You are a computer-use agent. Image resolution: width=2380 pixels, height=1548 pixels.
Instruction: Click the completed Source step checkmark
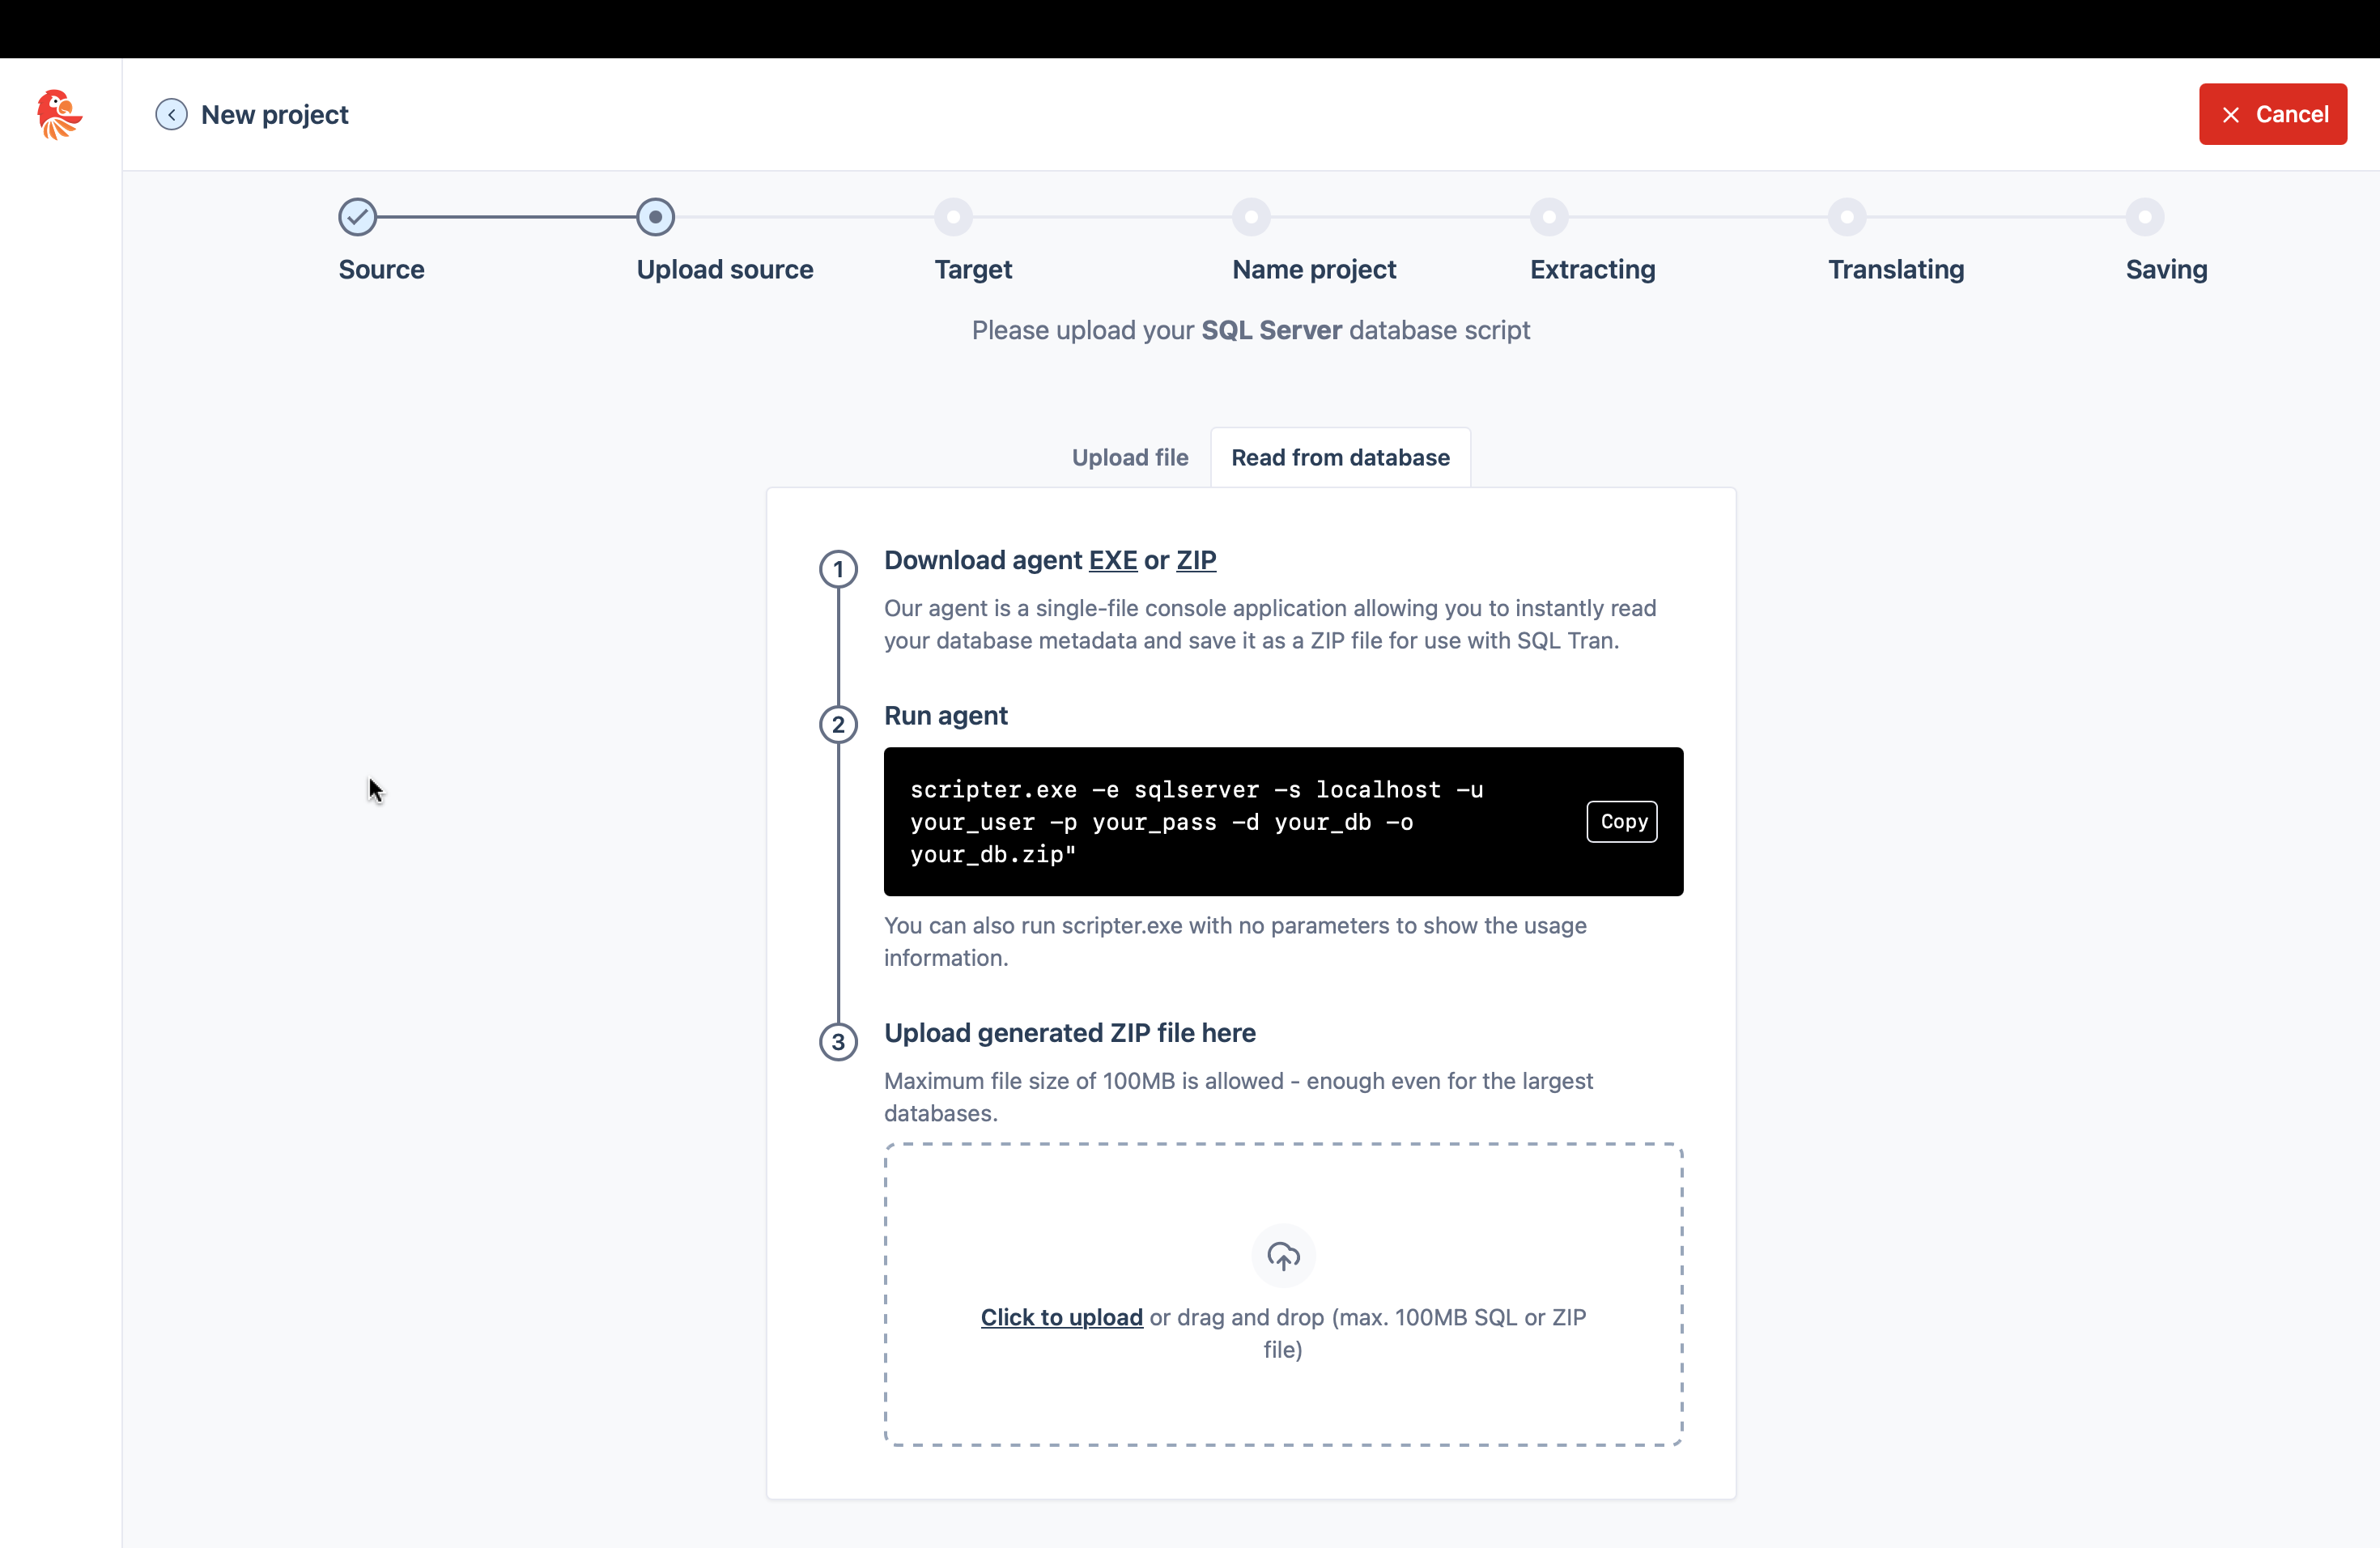357,217
